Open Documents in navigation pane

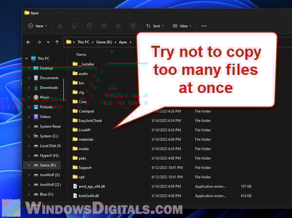49,78
